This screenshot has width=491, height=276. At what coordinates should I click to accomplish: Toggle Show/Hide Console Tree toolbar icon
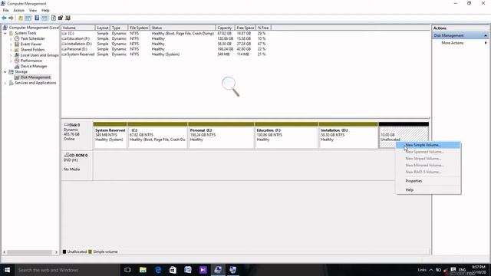(x=28, y=18)
